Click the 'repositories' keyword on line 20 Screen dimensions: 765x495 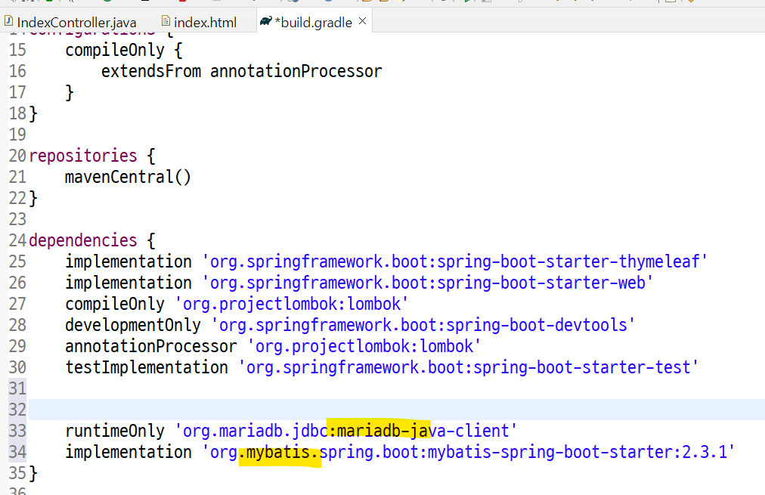(83, 156)
